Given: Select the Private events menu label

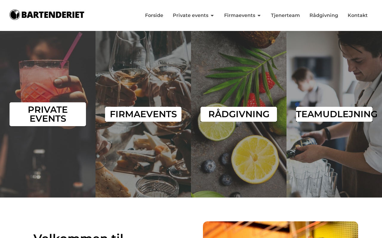Looking at the screenshot, I should (190, 15).
